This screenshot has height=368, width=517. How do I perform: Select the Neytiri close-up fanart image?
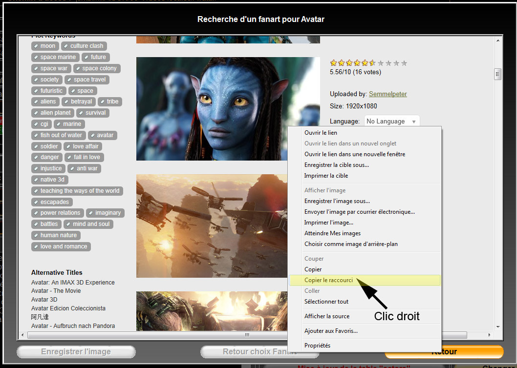click(x=228, y=109)
